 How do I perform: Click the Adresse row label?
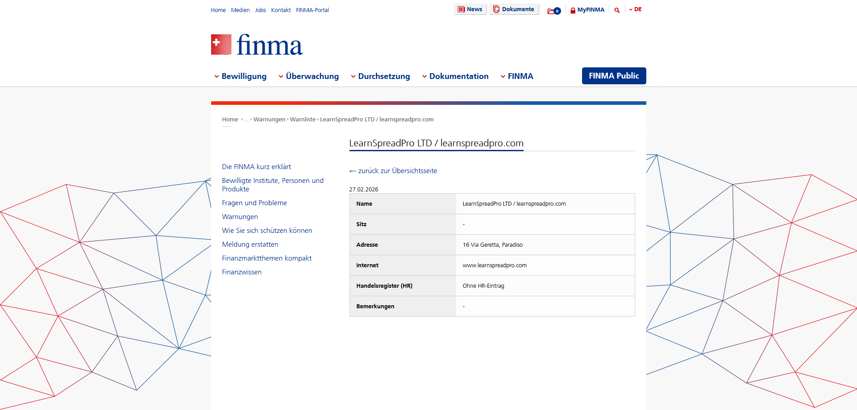367,245
